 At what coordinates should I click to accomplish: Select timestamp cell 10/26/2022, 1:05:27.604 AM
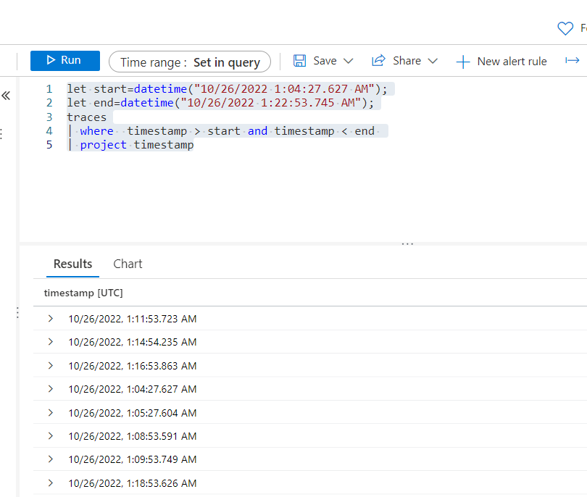[x=133, y=413]
